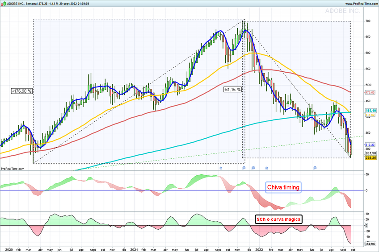Open the event marker icon under February 2022
The image size is (379, 252).
(267, 168)
